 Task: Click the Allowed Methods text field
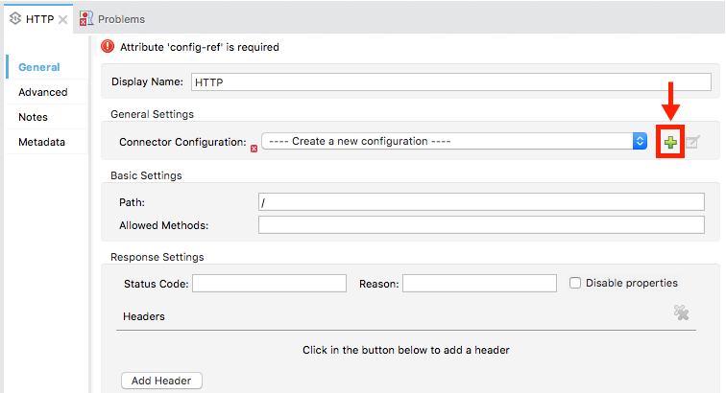click(481, 225)
